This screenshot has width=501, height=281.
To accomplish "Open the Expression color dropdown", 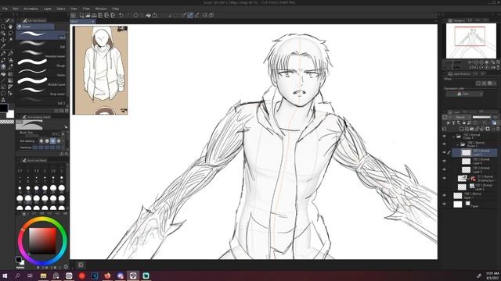I will (464, 94).
